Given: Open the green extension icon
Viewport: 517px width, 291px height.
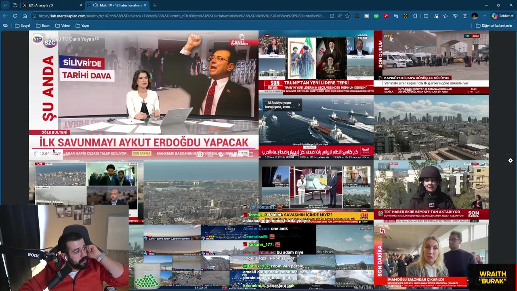Looking at the screenshot, I should pyautogui.click(x=376, y=16).
